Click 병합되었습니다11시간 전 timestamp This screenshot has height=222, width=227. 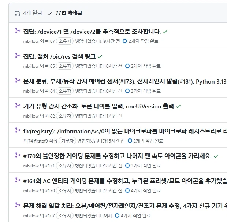[98, 116]
